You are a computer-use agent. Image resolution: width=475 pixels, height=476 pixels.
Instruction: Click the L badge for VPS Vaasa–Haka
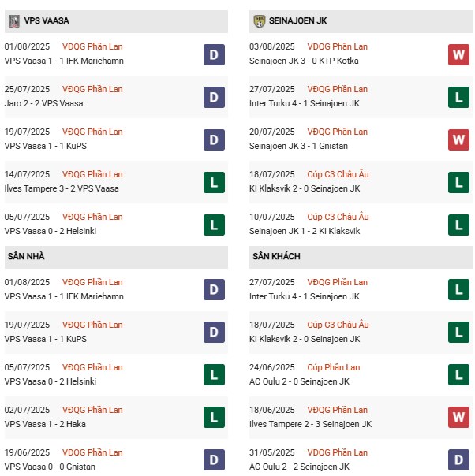tap(213, 418)
